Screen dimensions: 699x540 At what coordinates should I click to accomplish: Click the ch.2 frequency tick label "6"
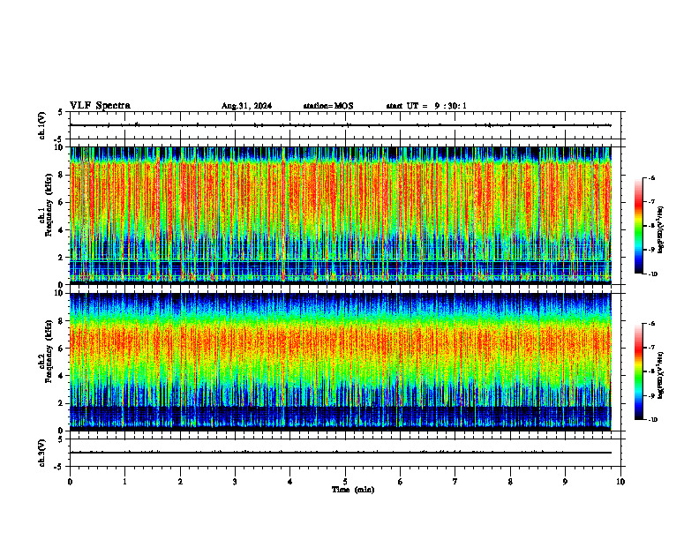(61, 349)
